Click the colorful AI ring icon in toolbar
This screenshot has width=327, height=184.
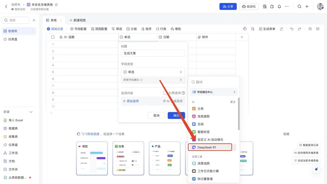pos(245,29)
